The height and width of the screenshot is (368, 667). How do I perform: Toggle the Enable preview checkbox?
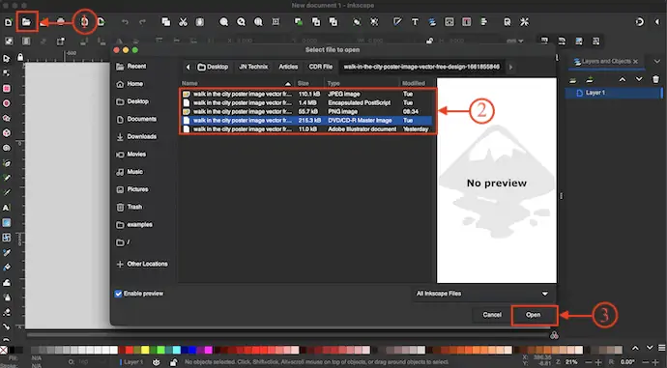(x=118, y=294)
